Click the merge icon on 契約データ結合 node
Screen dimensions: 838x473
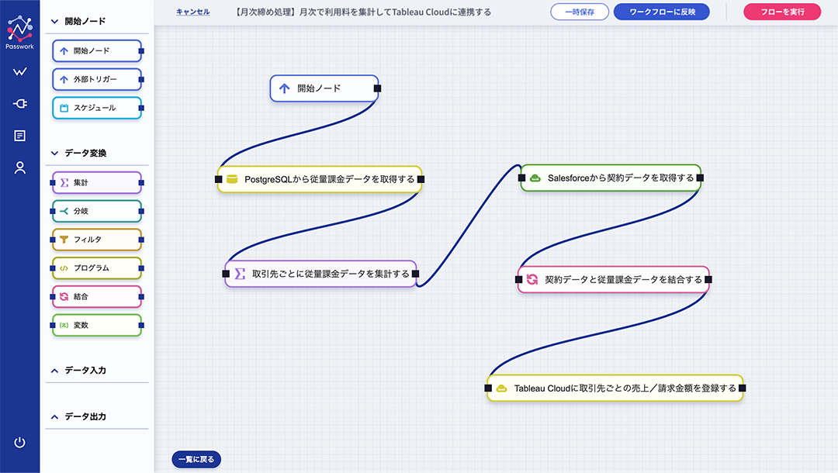(532, 279)
